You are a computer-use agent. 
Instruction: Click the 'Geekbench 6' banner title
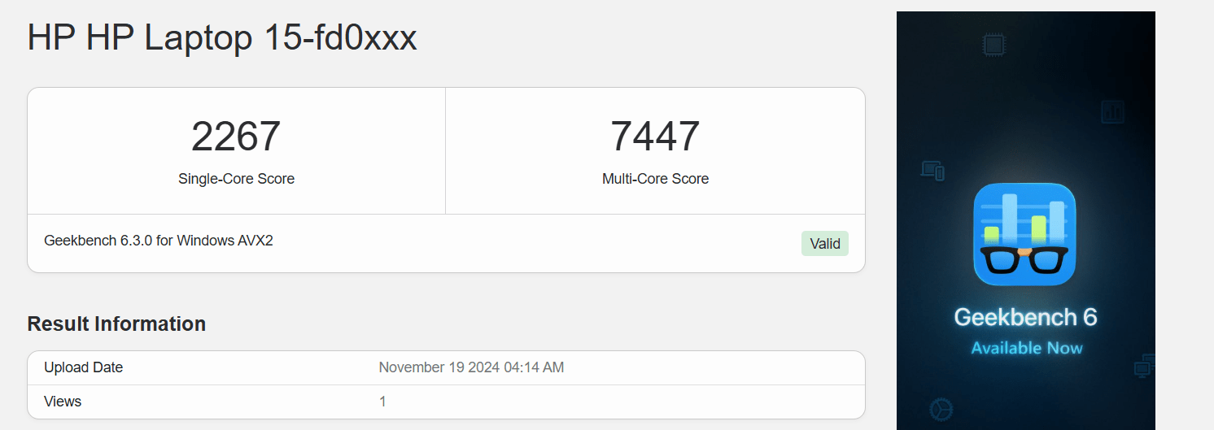pos(1025,317)
